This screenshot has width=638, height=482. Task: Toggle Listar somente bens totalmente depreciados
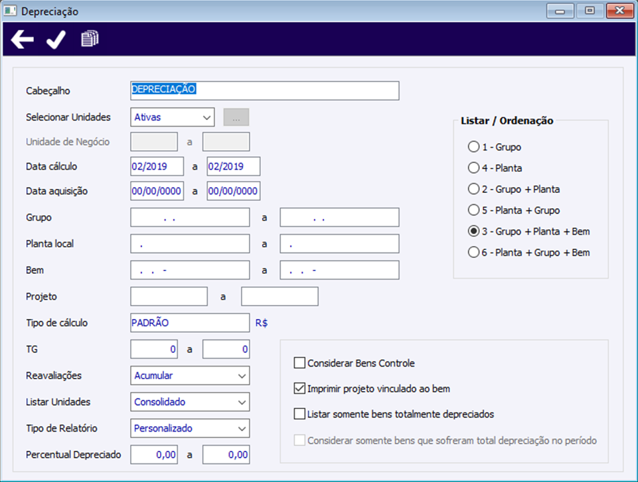pos(299,414)
